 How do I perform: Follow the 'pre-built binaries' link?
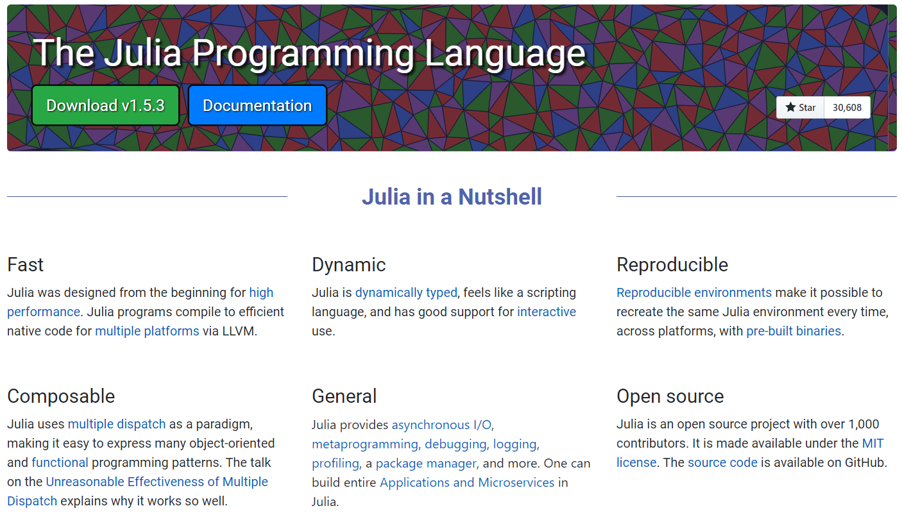[x=794, y=331]
